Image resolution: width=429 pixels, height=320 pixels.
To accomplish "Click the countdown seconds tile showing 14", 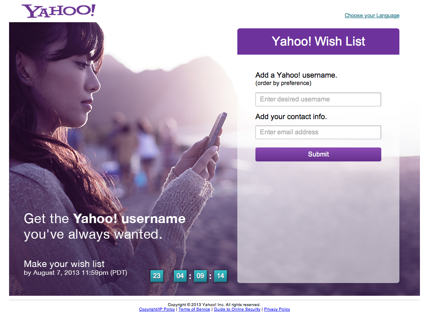I will 220,276.
